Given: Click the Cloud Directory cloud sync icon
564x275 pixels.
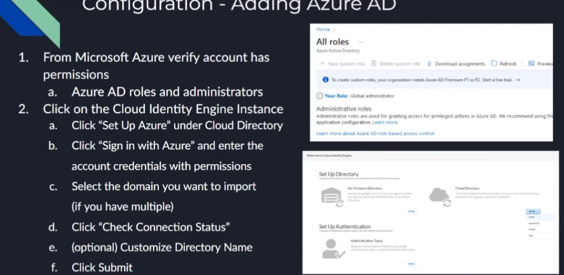Looking at the screenshot, I should 440,197.
